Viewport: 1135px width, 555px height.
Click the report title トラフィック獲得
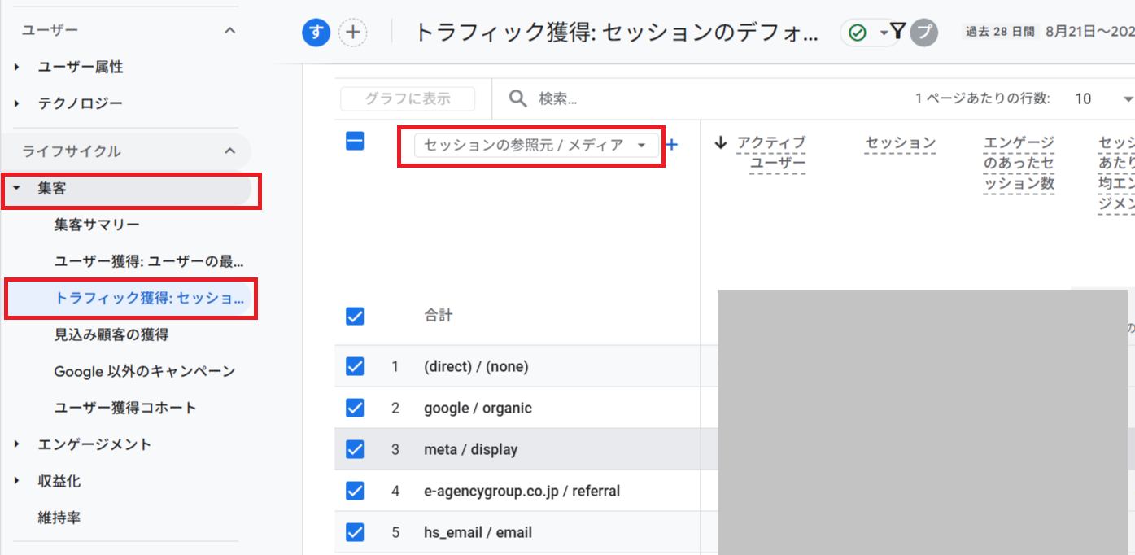(x=617, y=33)
